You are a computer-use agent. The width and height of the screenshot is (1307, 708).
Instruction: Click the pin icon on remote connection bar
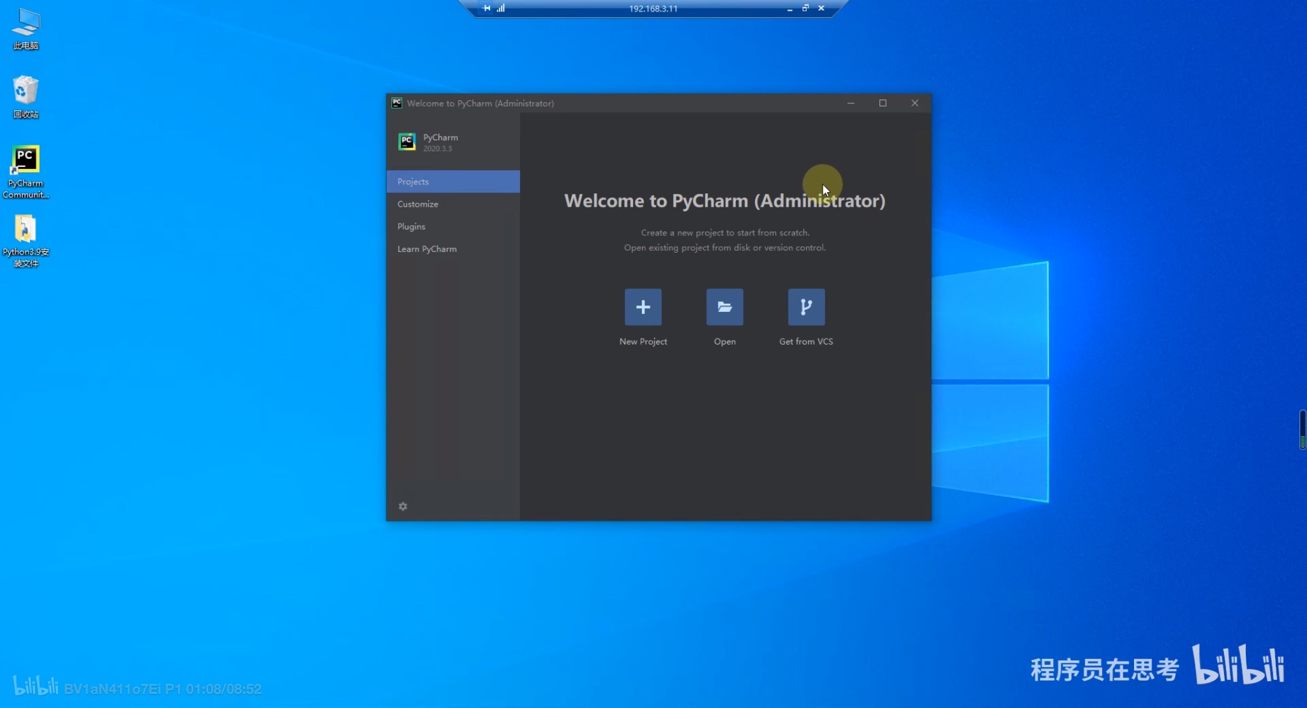tap(486, 8)
